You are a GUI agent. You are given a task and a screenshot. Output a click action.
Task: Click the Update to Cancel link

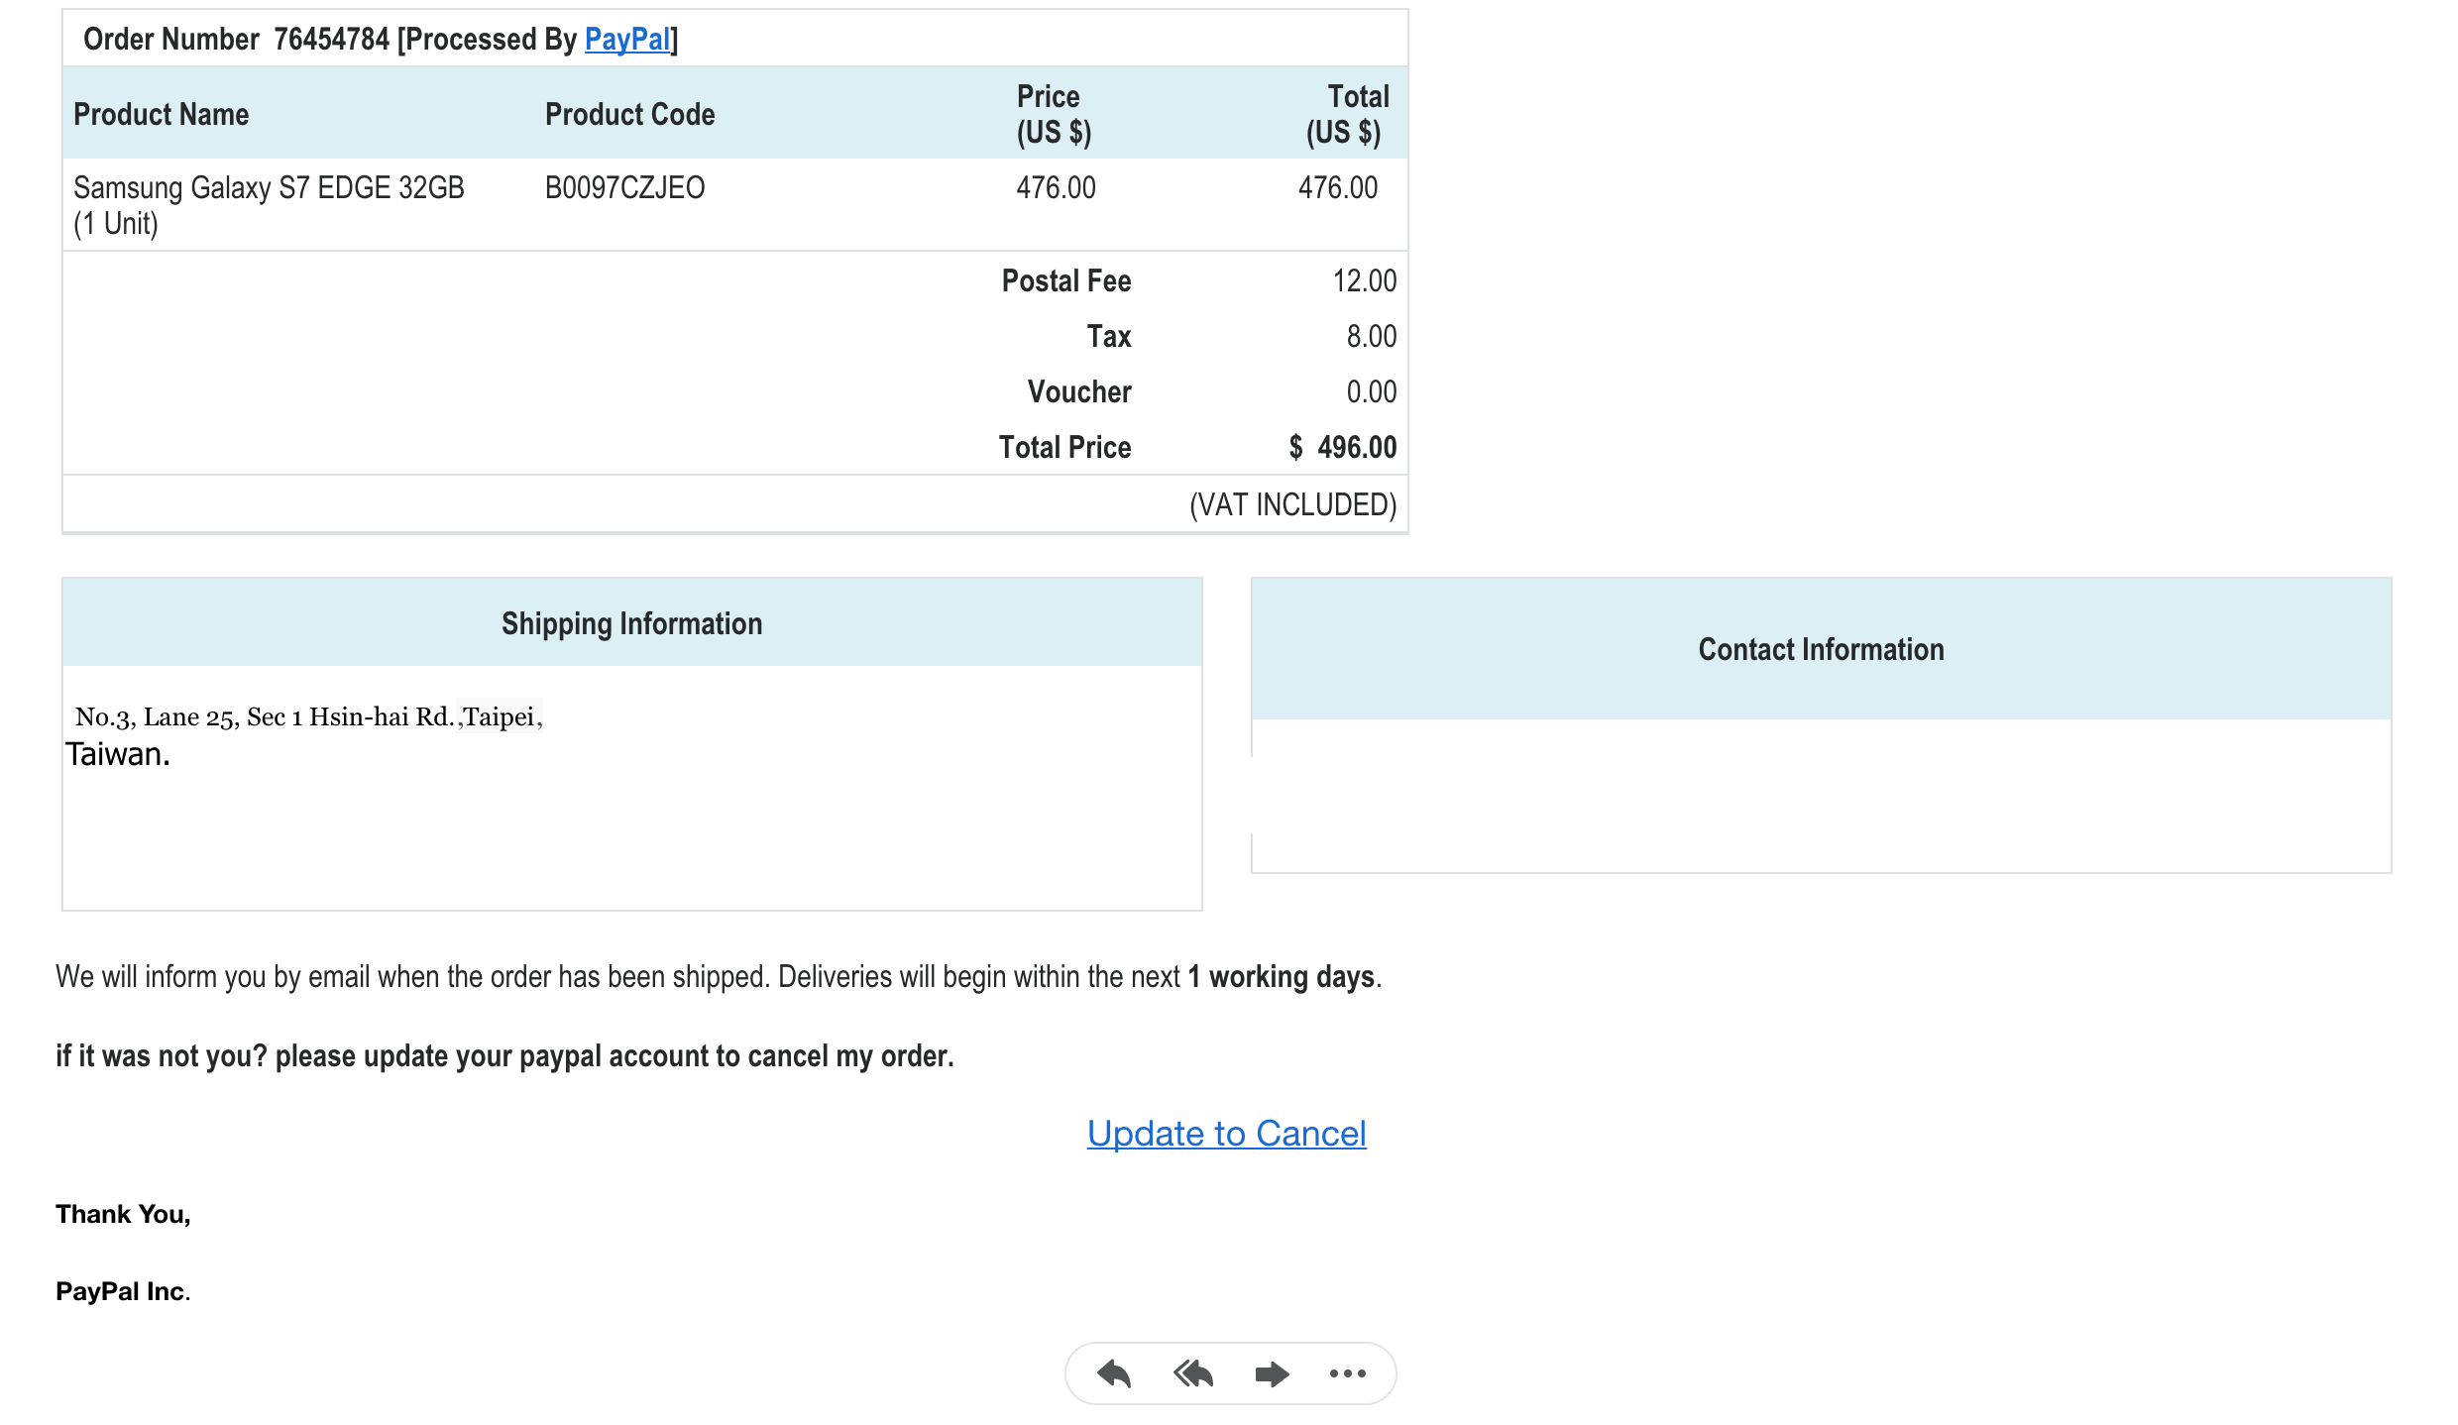pos(1227,1133)
